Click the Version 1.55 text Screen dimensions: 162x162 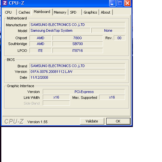(38, 122)
